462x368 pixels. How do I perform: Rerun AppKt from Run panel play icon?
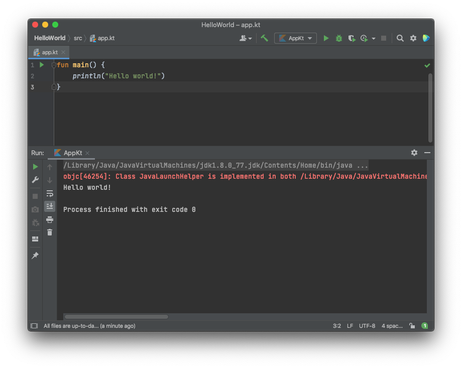coord(35,167)
